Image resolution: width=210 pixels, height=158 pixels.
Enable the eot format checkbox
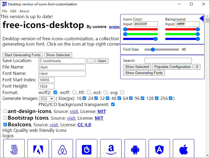106,92
